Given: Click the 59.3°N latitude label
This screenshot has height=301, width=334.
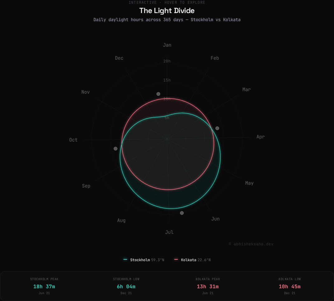Looking at the screenshot, I should 158,260.
